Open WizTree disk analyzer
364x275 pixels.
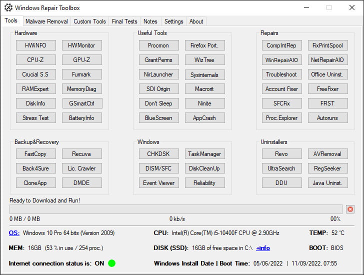(205, 60)
